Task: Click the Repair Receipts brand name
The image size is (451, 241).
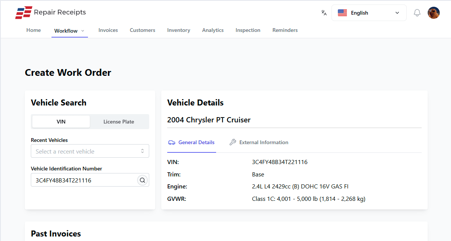Action: (x=60, y=12)
